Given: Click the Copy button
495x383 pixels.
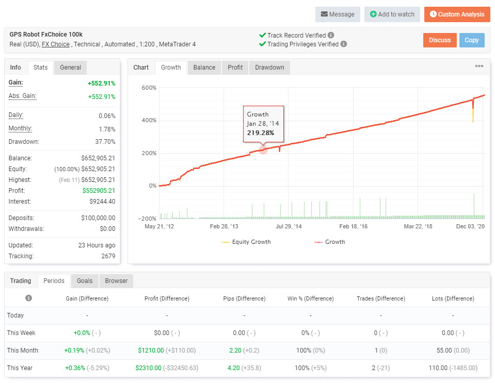Looking at the screenshot, I should 471,40.
